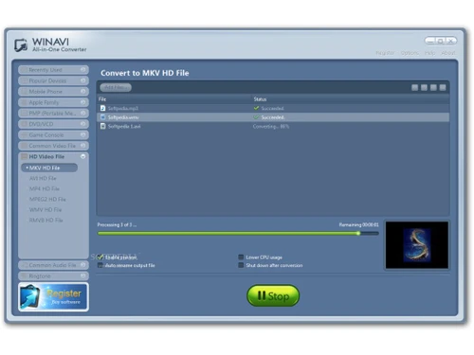
Task: Expand the Common Audio File category
Action: coord(53,265)
